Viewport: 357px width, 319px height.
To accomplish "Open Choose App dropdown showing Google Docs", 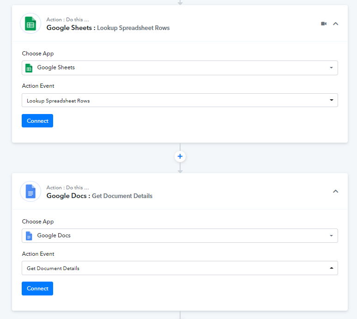I will (x=180, y=236).
